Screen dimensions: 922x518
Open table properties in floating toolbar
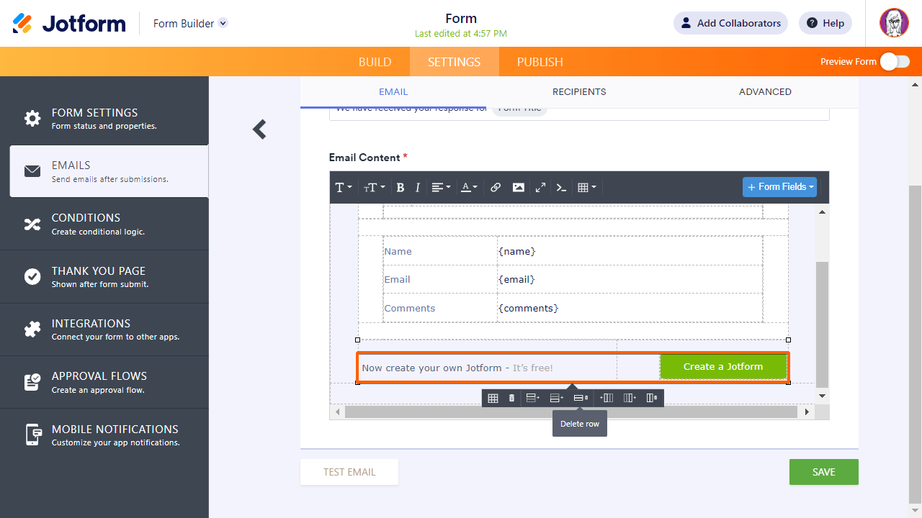tap(493, 398)
